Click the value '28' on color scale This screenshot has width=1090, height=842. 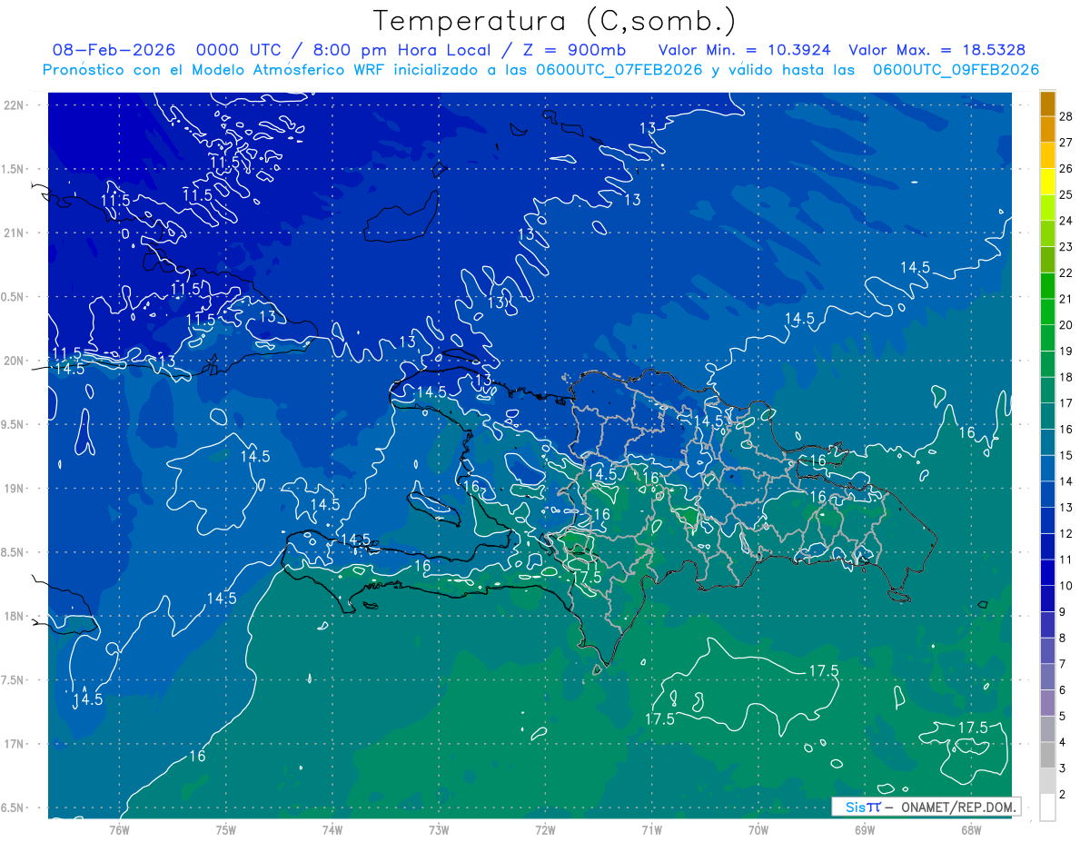pos(1066,116)
